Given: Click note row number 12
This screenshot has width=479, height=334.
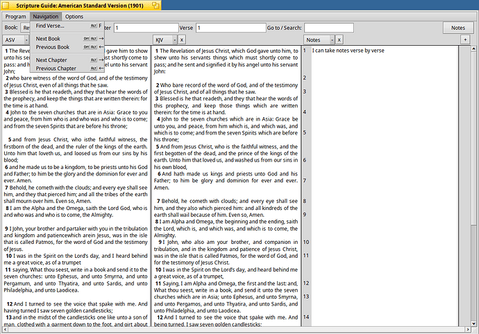Looking at the screenshot, I should (306, 283).
